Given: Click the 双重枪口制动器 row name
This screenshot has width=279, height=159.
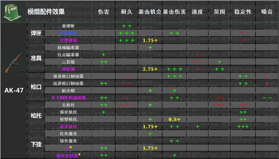Looking at the screenshot, I should click(68, 76).
